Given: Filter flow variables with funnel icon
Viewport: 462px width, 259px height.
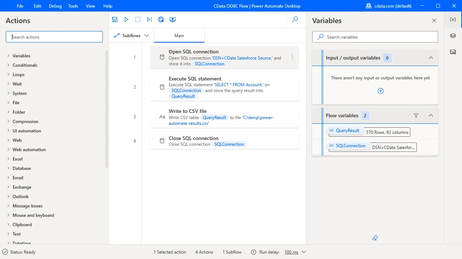Looking at the screenshot, I should click(x=416, y=115).
